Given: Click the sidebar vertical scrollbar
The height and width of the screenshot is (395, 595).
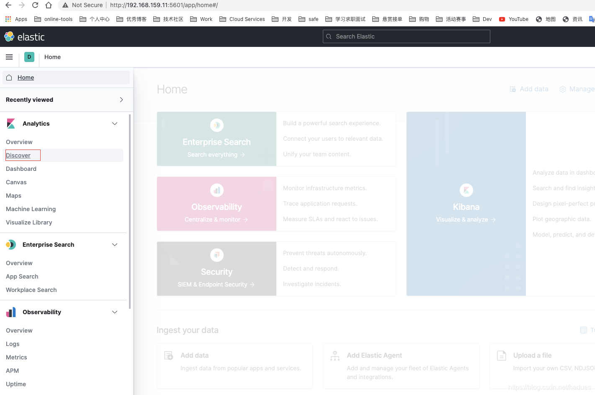Looking at the screenshot, I should coord(130,212).
